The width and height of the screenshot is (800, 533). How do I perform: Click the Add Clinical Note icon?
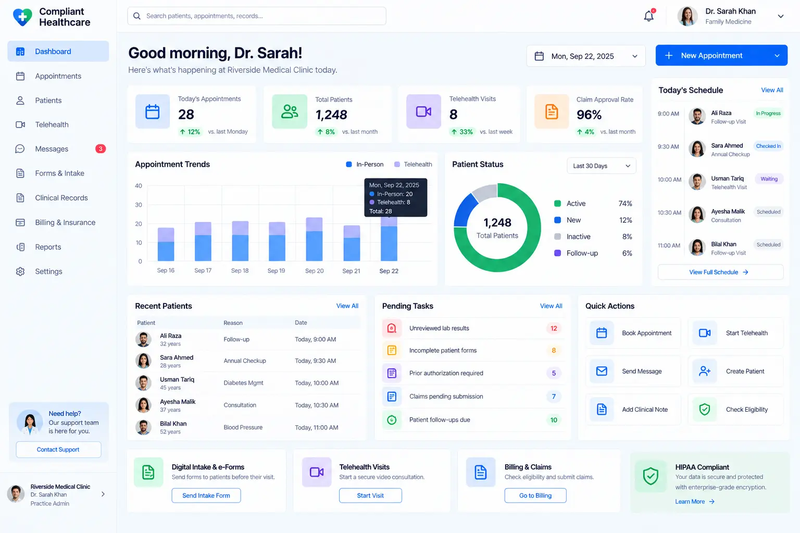point(602,410)
